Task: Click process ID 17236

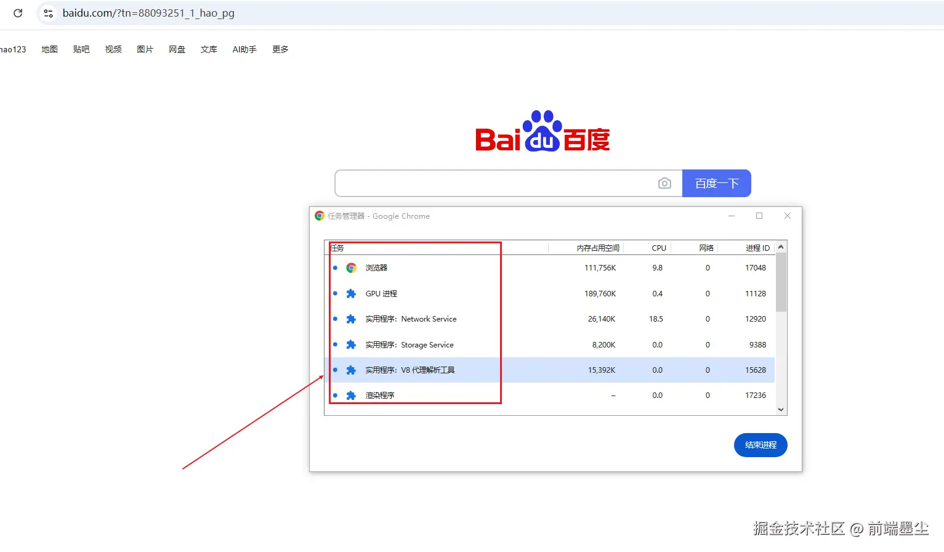Action: [x=756, y=396]
